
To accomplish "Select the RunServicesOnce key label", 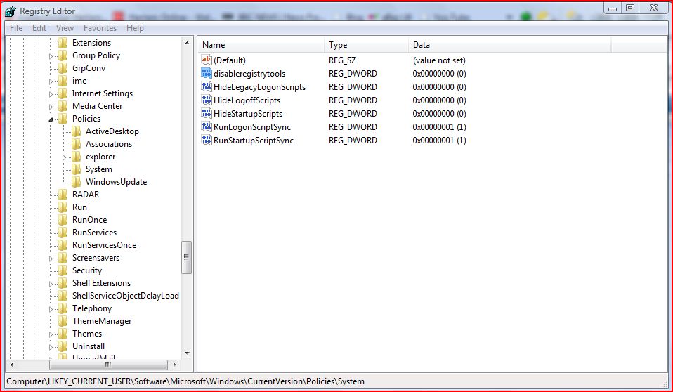I will tap(104, 245).
